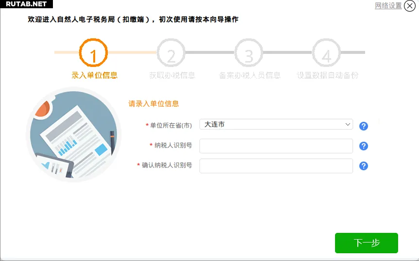Select the 设置数据自动备份 step label
The image size is (419, 261).
(327, 75)
